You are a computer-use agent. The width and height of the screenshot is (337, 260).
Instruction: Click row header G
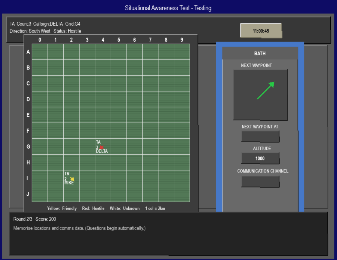(28, 147)
